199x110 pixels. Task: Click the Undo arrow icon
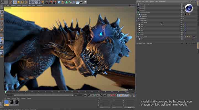(x=2, y=2)
